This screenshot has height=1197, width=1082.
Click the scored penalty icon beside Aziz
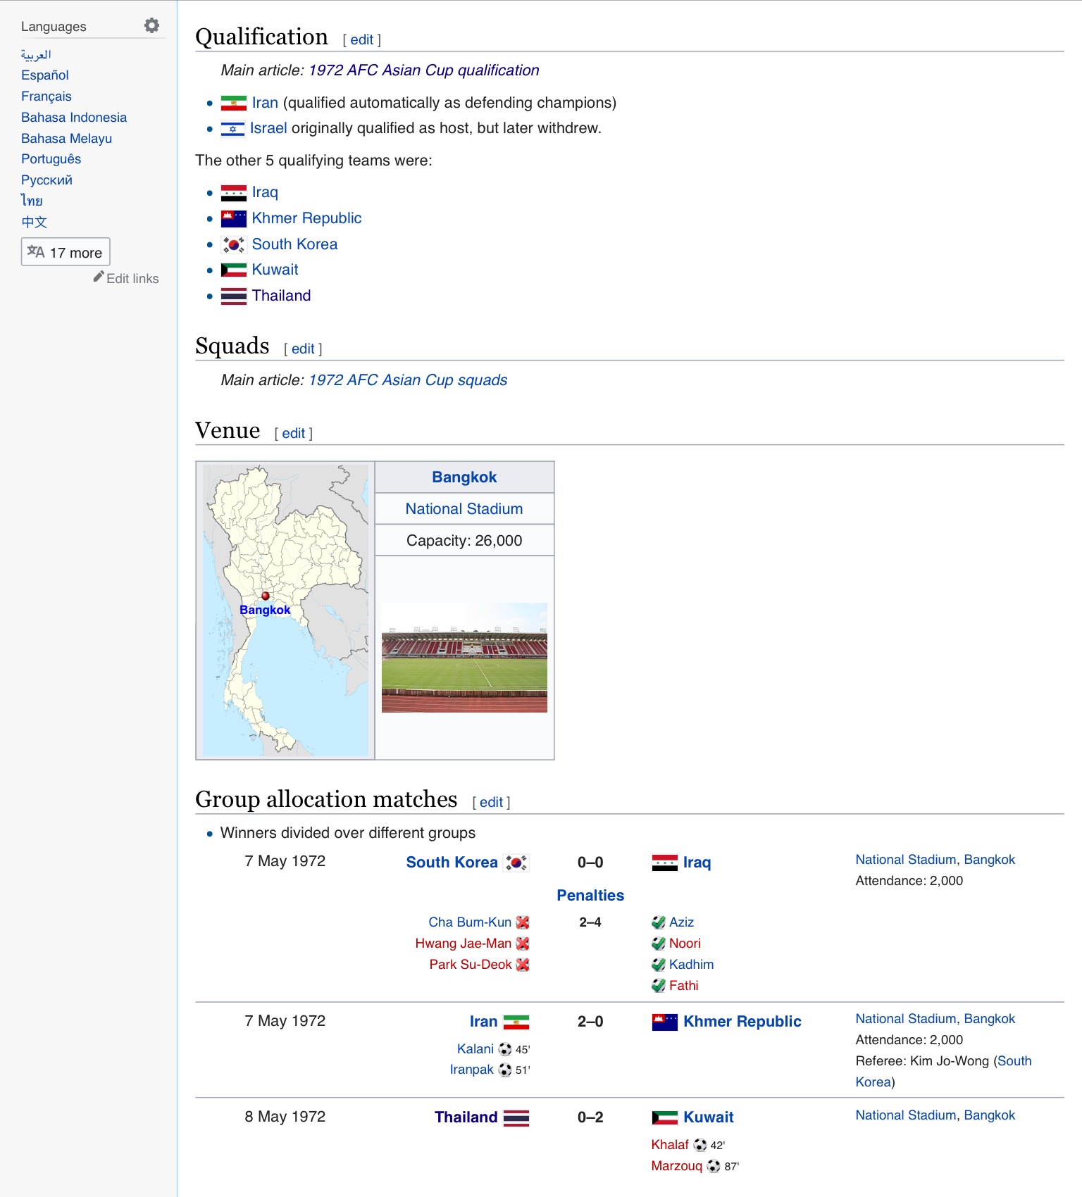point(659,922)
